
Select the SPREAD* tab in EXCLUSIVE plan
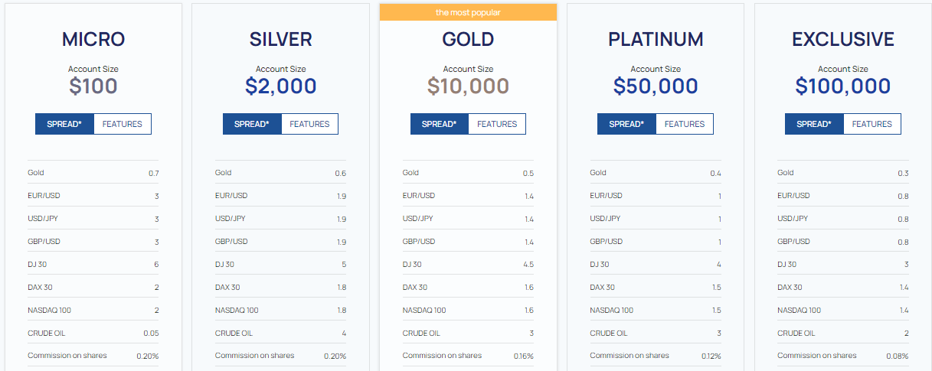point(814,124)
